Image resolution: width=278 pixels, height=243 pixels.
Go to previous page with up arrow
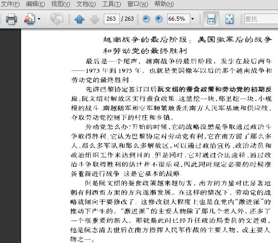(79, 19)
